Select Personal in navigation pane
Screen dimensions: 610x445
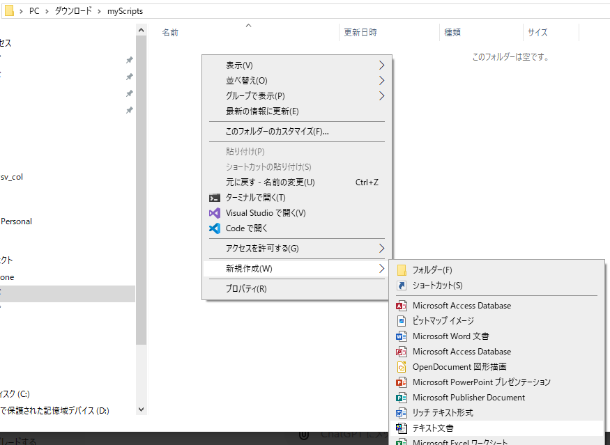click(16, 221)
